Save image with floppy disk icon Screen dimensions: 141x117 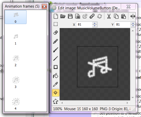click(70, 16)
